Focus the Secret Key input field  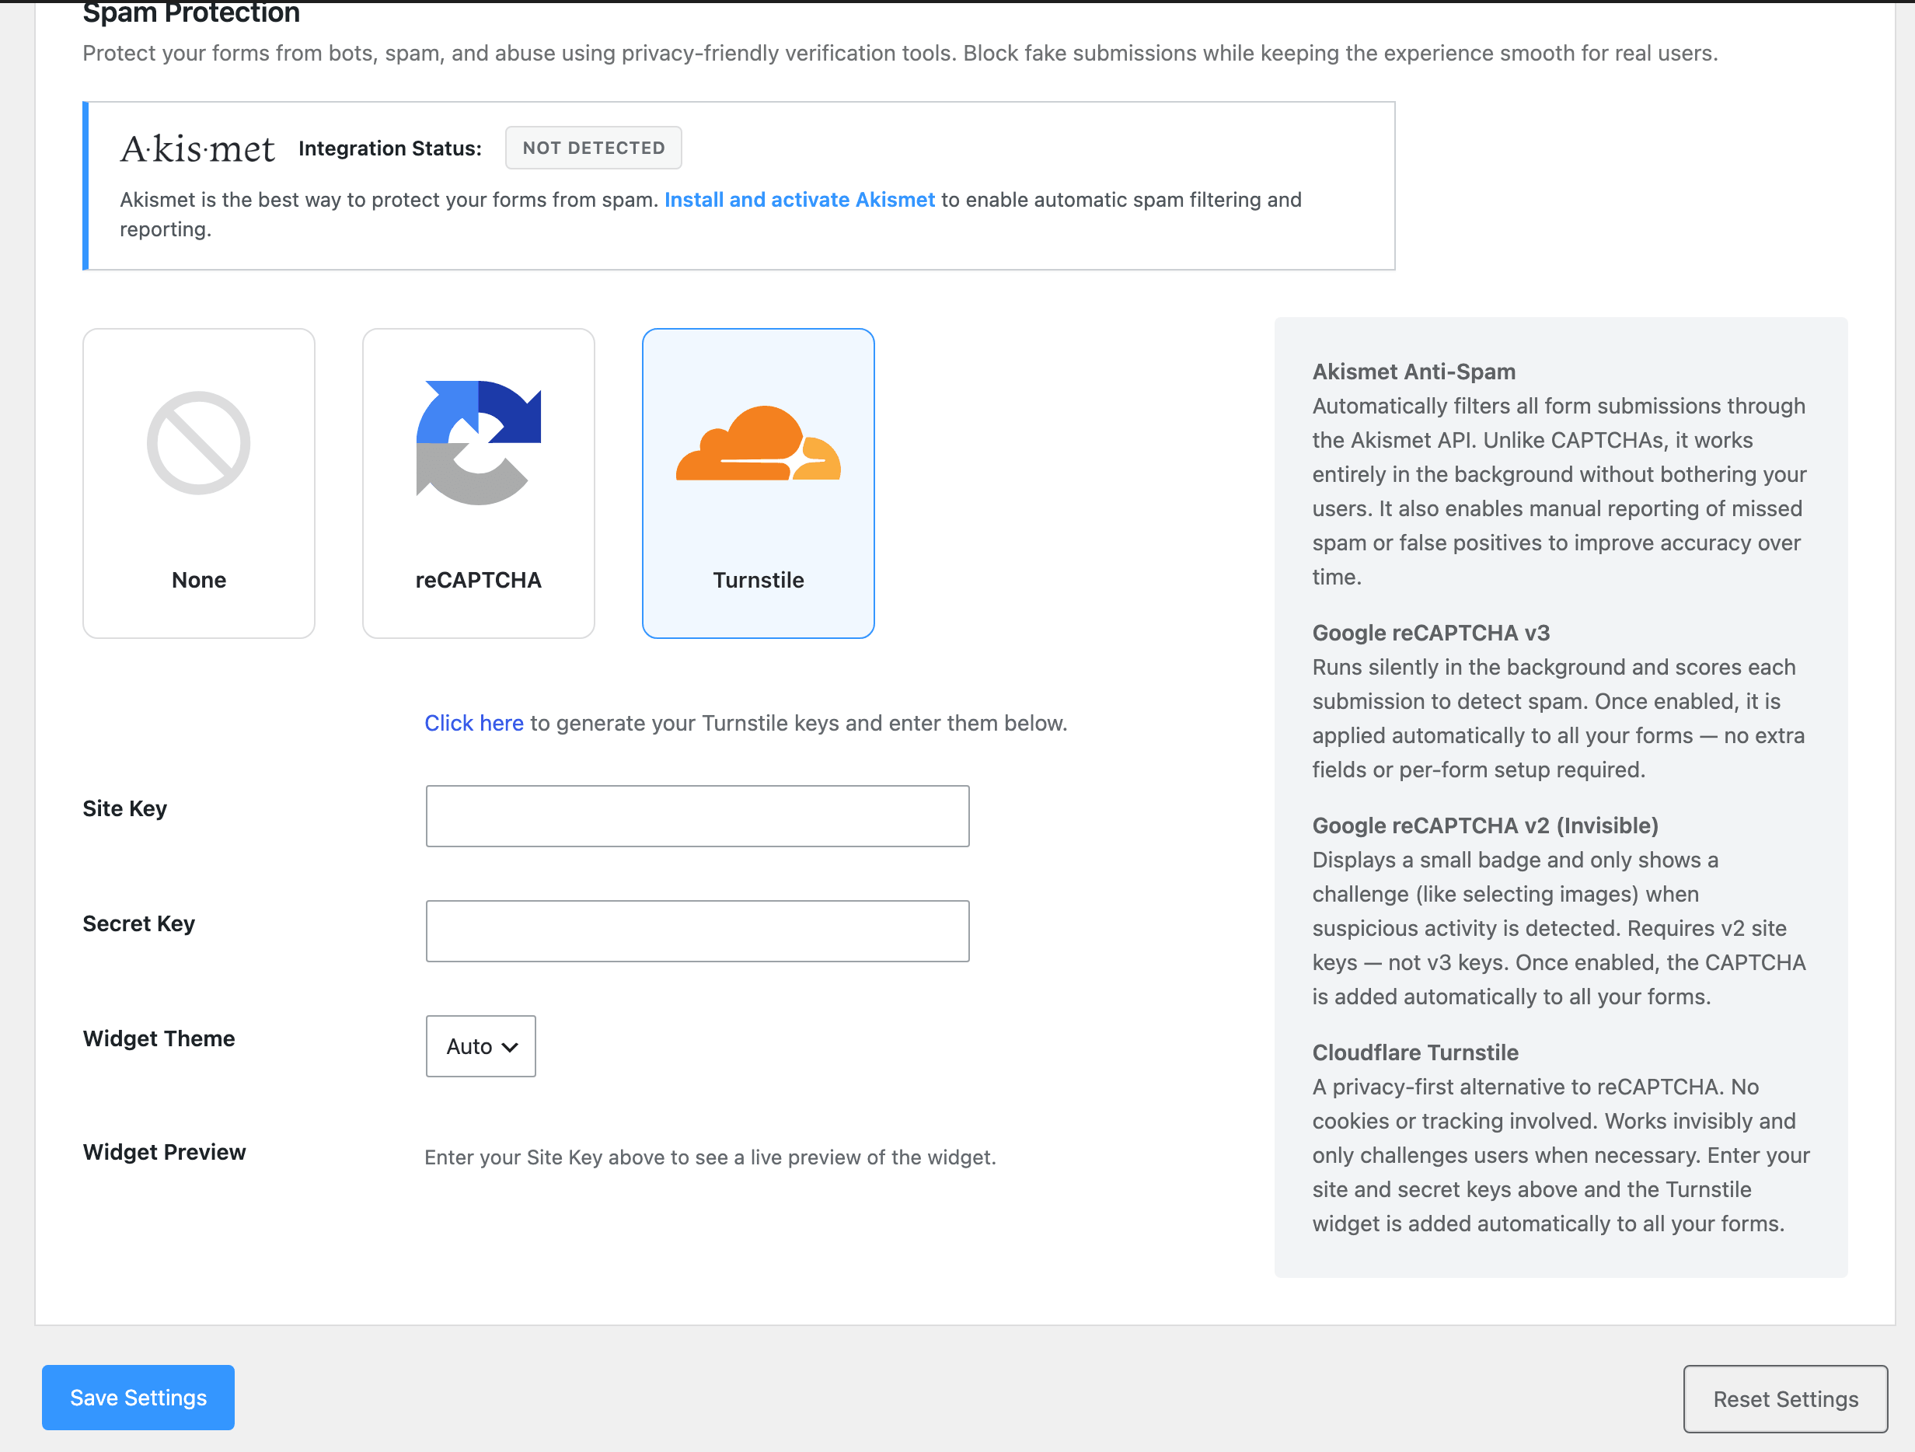(697, 930)
